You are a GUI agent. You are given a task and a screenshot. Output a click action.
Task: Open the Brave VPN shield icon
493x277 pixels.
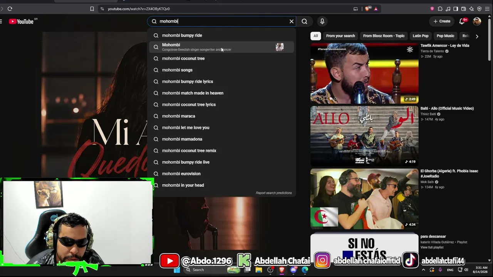tap(480, 9)
